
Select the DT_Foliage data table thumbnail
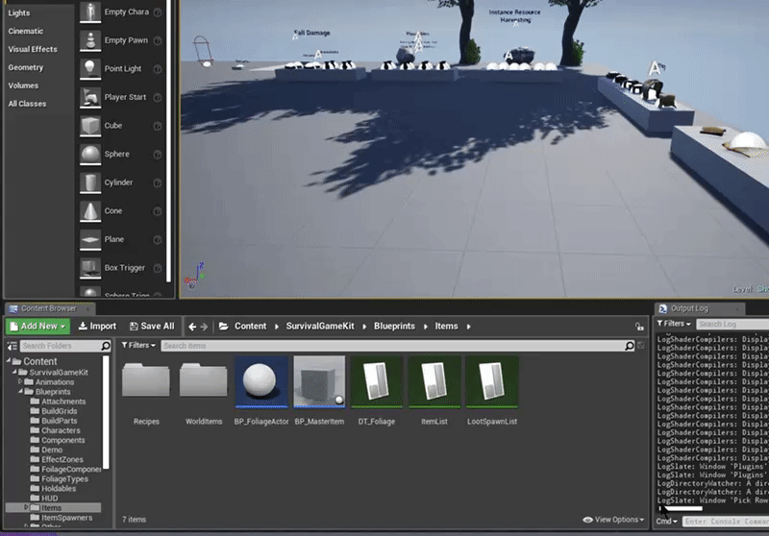point(377,382)
